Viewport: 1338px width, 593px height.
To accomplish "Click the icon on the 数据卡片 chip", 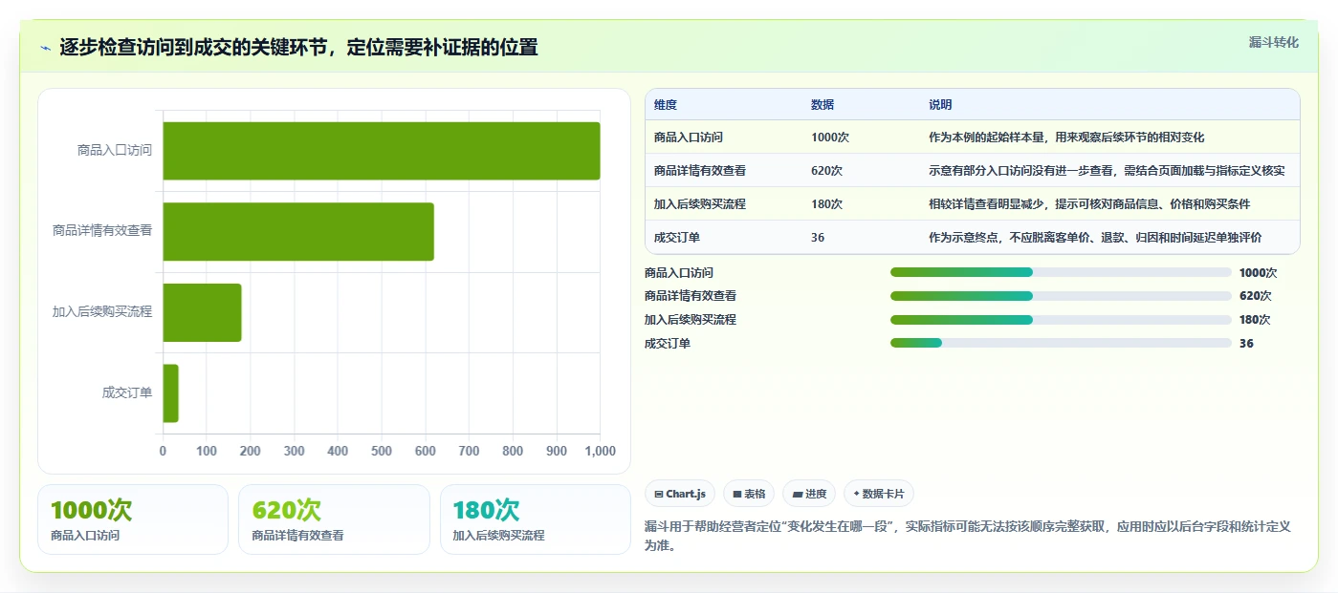I will pyautogui.click(x=856, y=494).
